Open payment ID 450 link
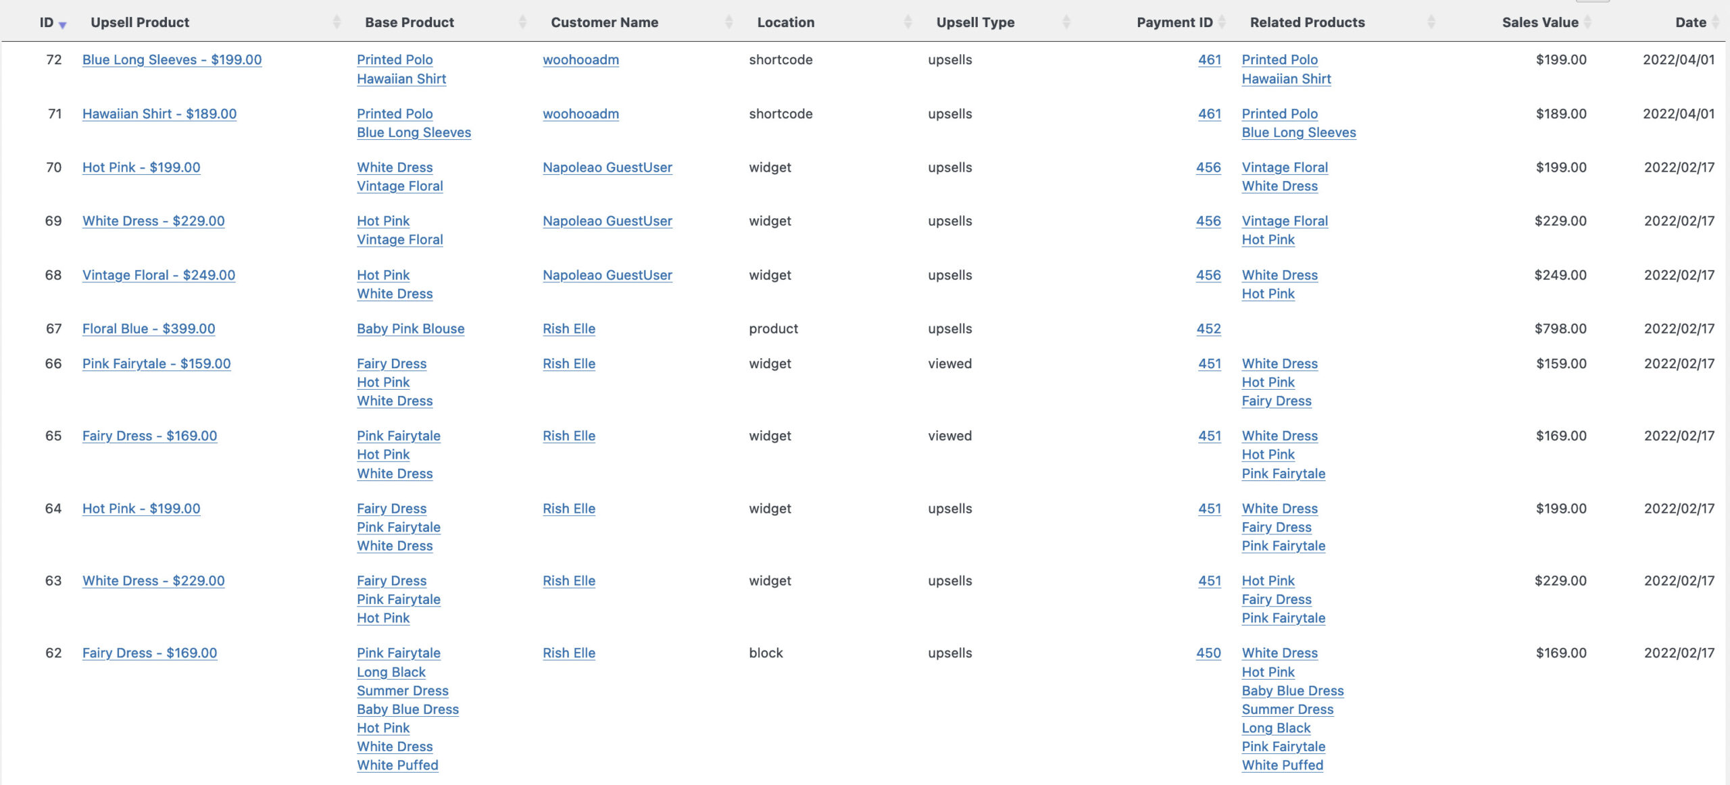1730x785 pixels. tap(1208, 653)
